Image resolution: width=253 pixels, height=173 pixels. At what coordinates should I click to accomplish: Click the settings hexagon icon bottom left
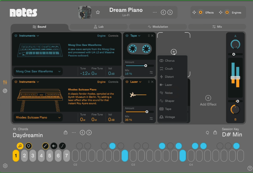point(5,166)
